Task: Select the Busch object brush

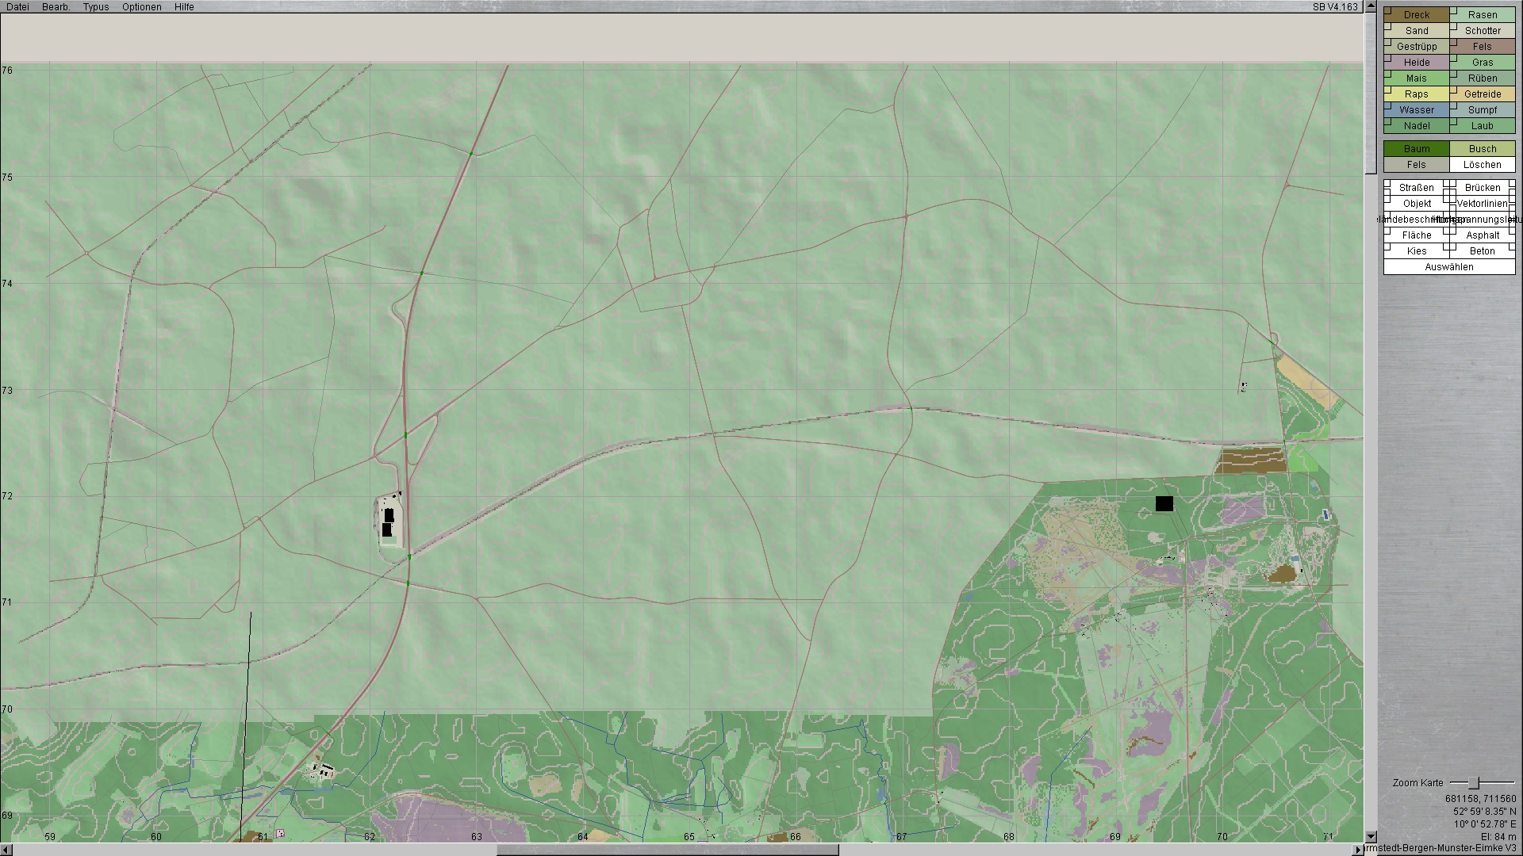Action: [1482, 149]
